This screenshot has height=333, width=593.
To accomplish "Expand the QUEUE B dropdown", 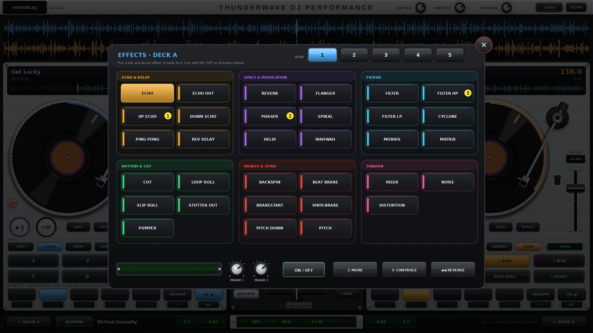I will pyautogui.click(x=564, y=322).
